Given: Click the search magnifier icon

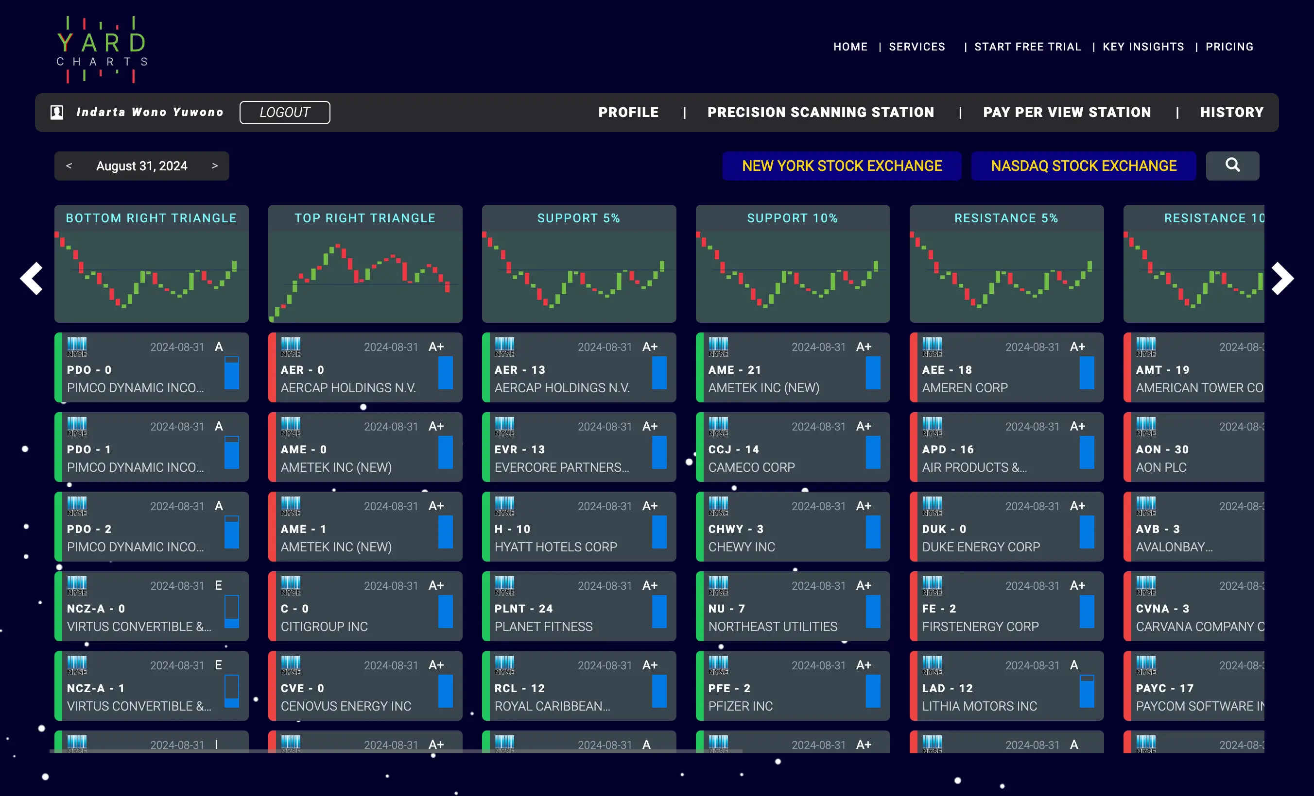Looking at the screenshot, I should (x=1232, y=166).
